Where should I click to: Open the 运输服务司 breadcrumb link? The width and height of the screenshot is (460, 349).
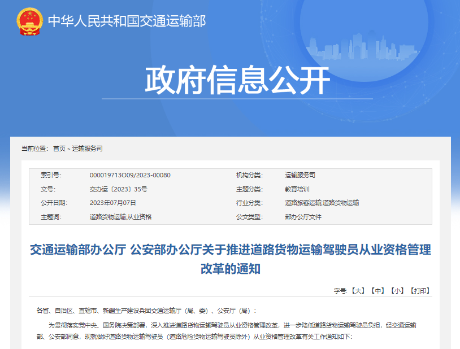[x=88, y=149]
